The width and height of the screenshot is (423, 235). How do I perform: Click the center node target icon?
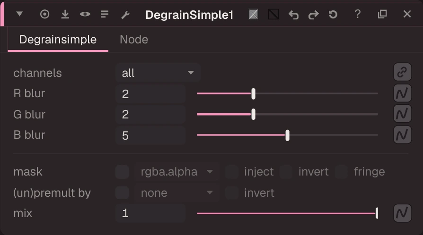[x=45, y=14]
